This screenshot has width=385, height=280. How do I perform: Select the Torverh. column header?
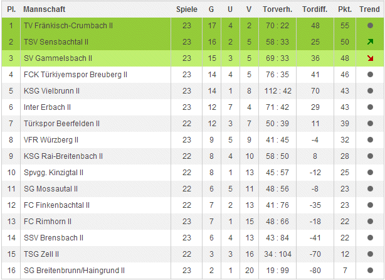click(x=276, y=10)
